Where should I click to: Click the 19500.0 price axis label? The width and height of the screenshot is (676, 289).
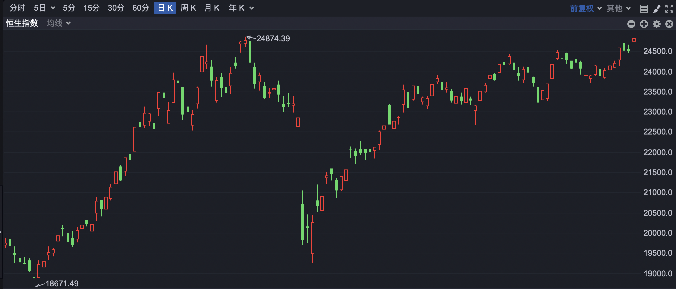point(658,253)
